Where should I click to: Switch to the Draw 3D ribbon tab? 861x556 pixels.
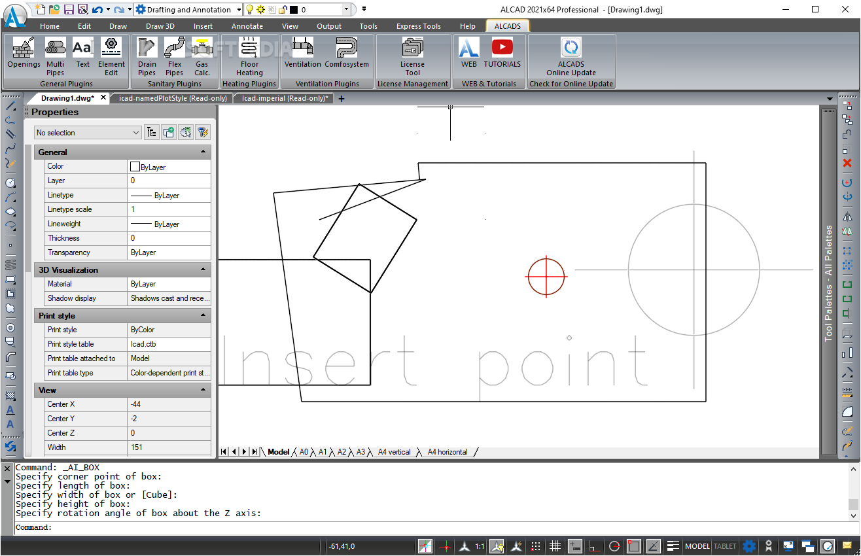pos(160,26)
